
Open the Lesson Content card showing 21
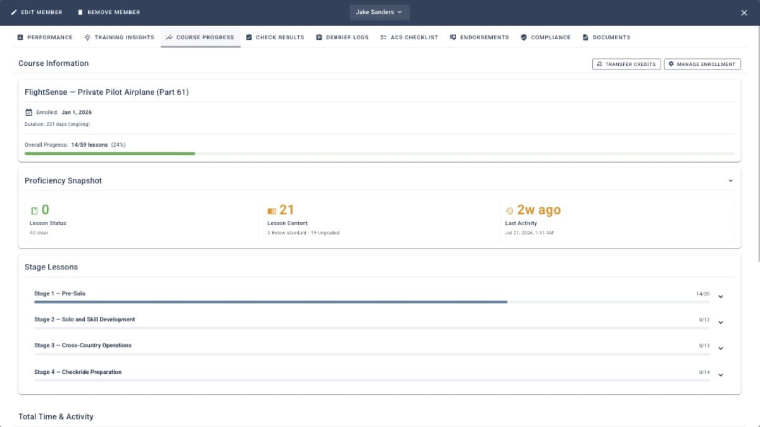(x=379, y=218)
